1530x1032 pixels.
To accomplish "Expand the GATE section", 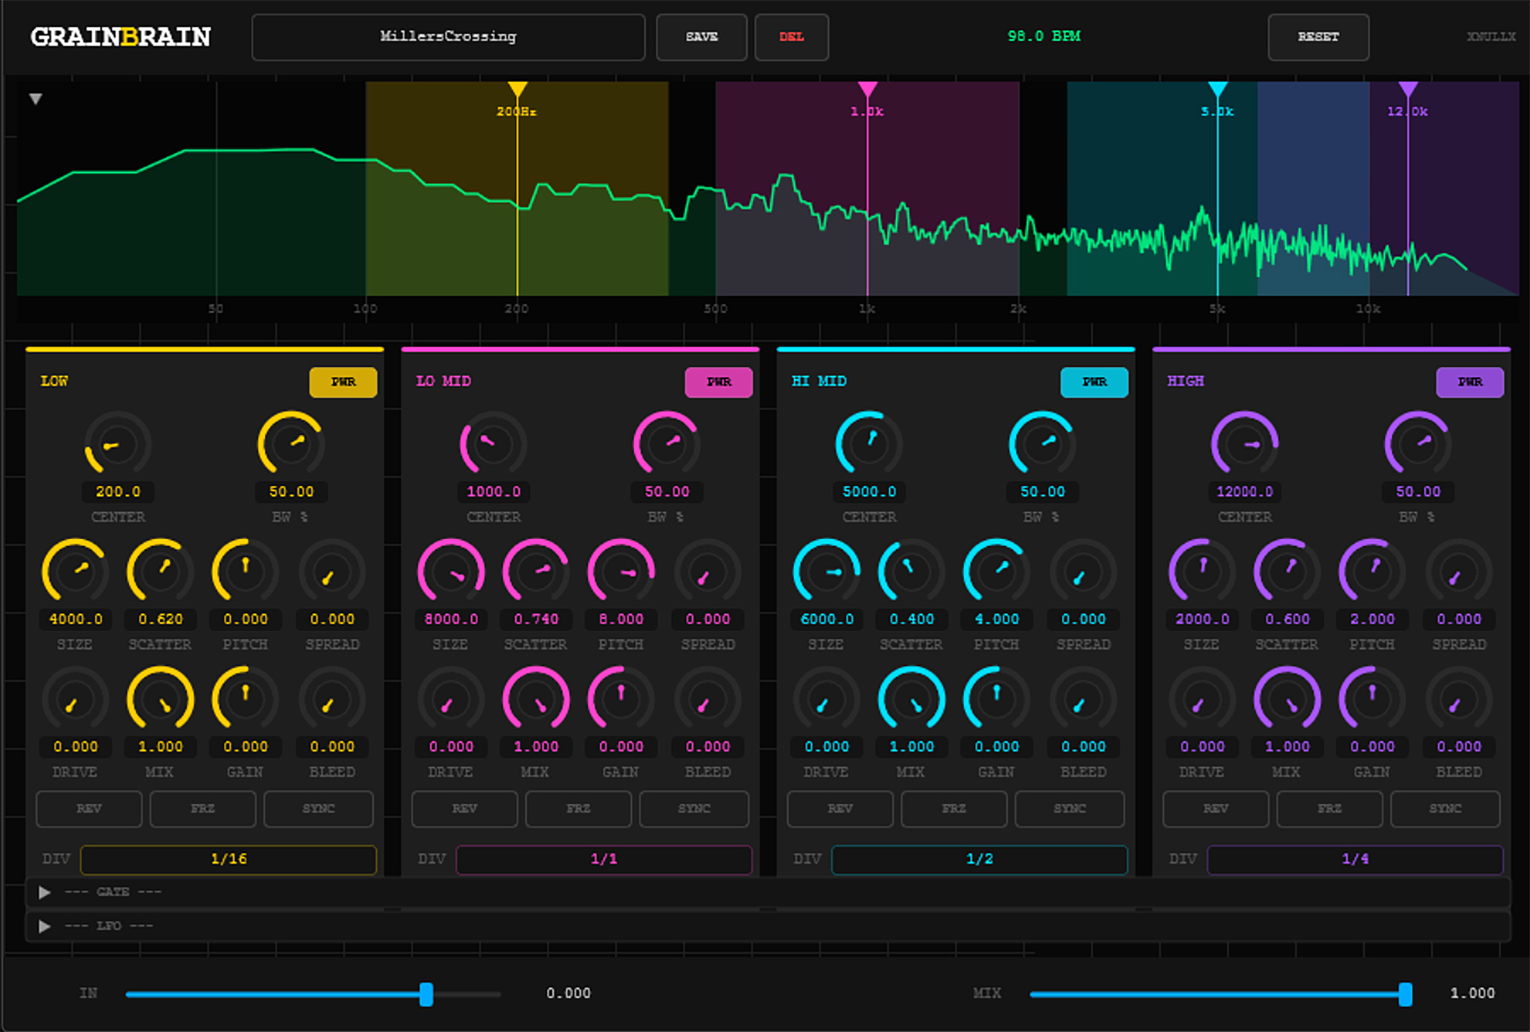I will tap(45, 892).
